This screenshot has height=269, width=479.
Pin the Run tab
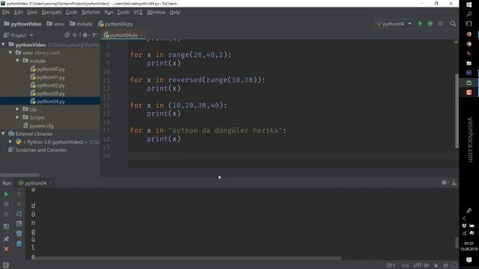(x=6, y=239)
